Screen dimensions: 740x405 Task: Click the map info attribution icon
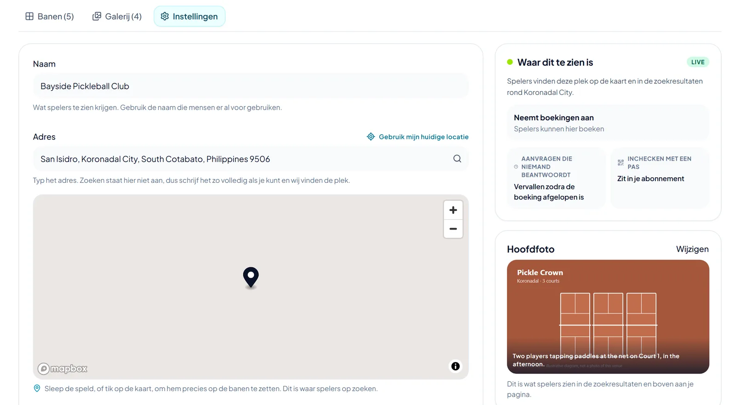coord(456,366)
